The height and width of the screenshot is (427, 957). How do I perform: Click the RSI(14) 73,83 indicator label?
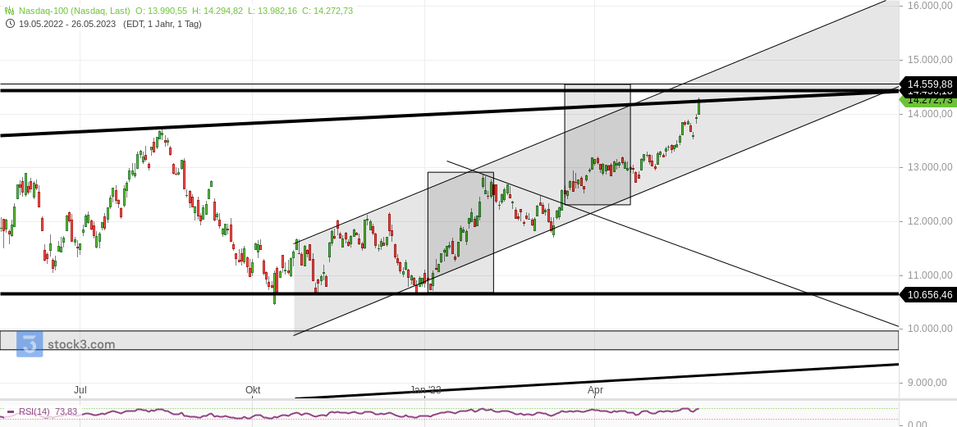click(48, 412)
